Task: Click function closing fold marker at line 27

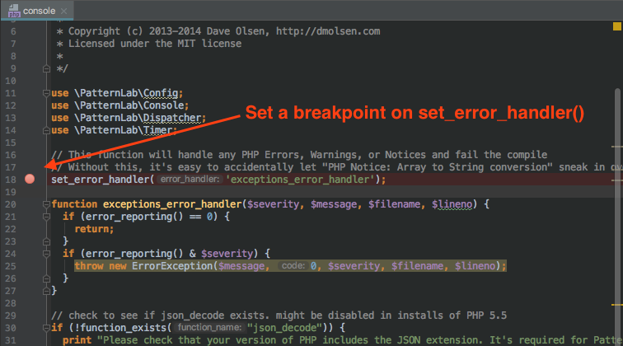Action: pyautogui.click(x=44, y=290)
